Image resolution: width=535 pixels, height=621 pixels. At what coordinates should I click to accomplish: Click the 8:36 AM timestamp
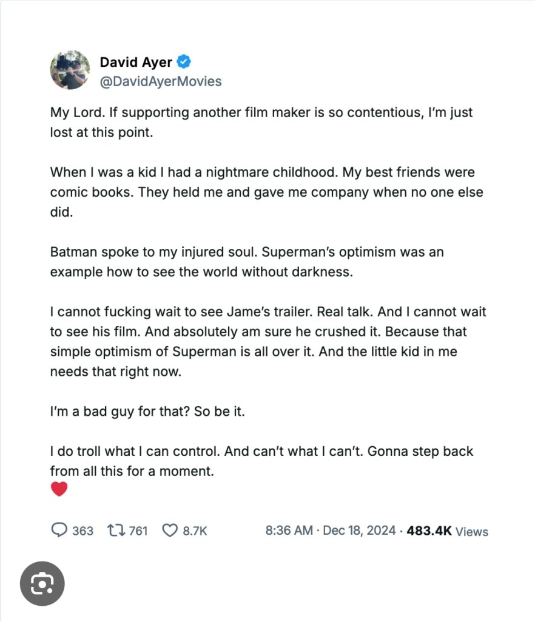tap(289, 531)
